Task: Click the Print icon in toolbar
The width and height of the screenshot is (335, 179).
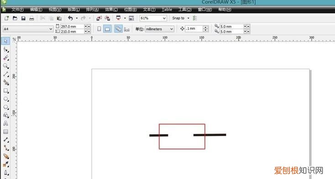Action: (31, 18)
